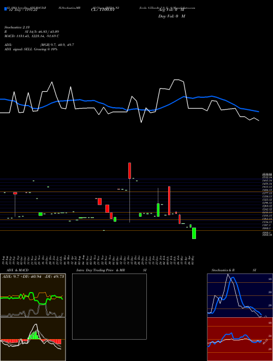Open the MACD histogram chart panel

click(x=33, y=339)
